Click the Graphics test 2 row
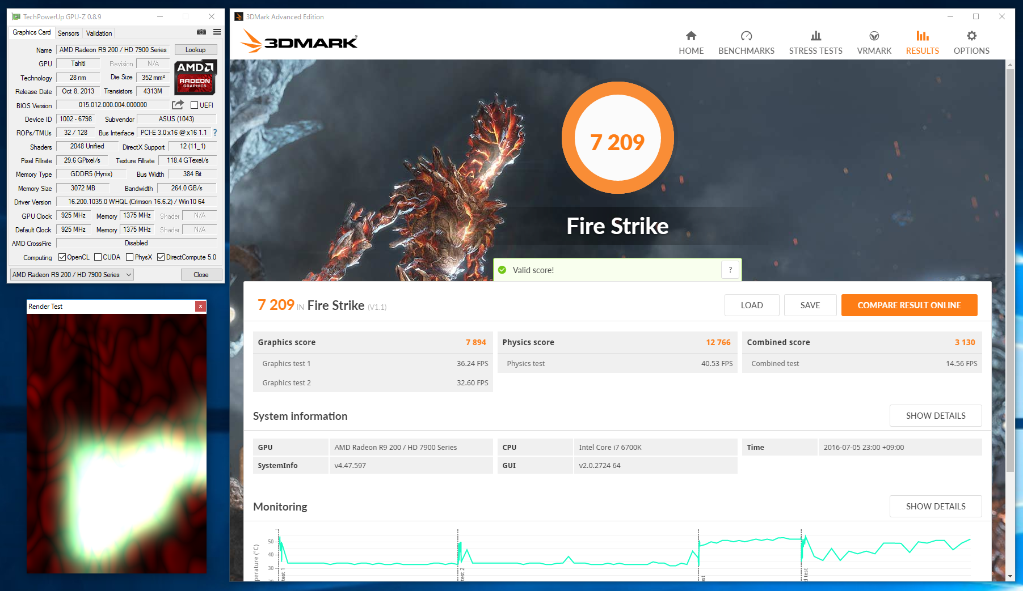This screenshot has height=591, width=1023. (x=373, y=382)
